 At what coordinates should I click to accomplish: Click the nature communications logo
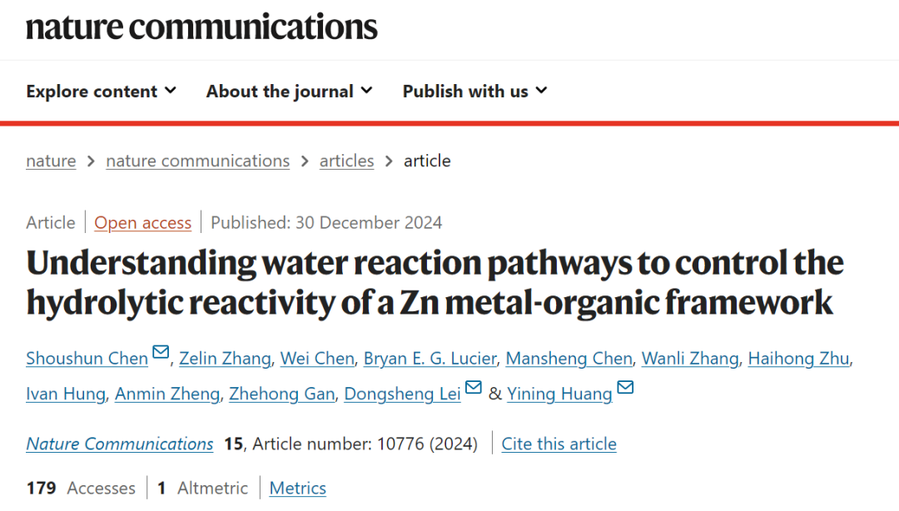point(201,27)
